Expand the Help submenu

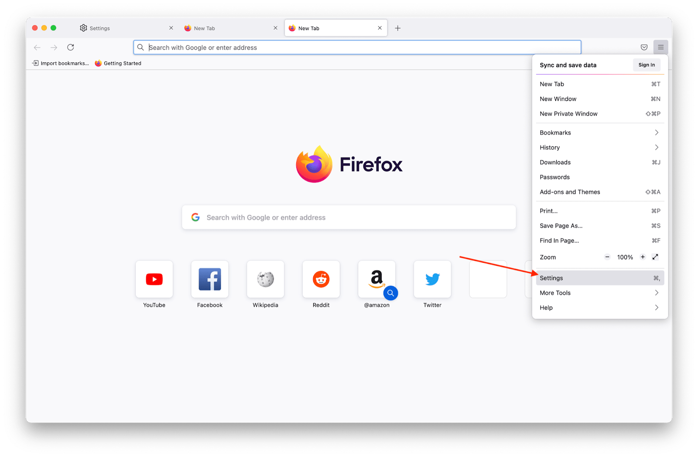coord(600,308)
